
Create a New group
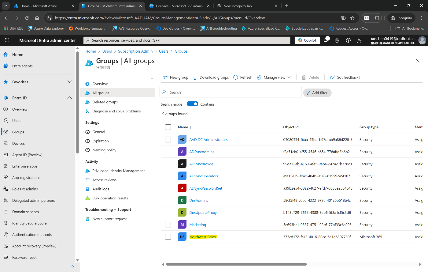[175, 77]
